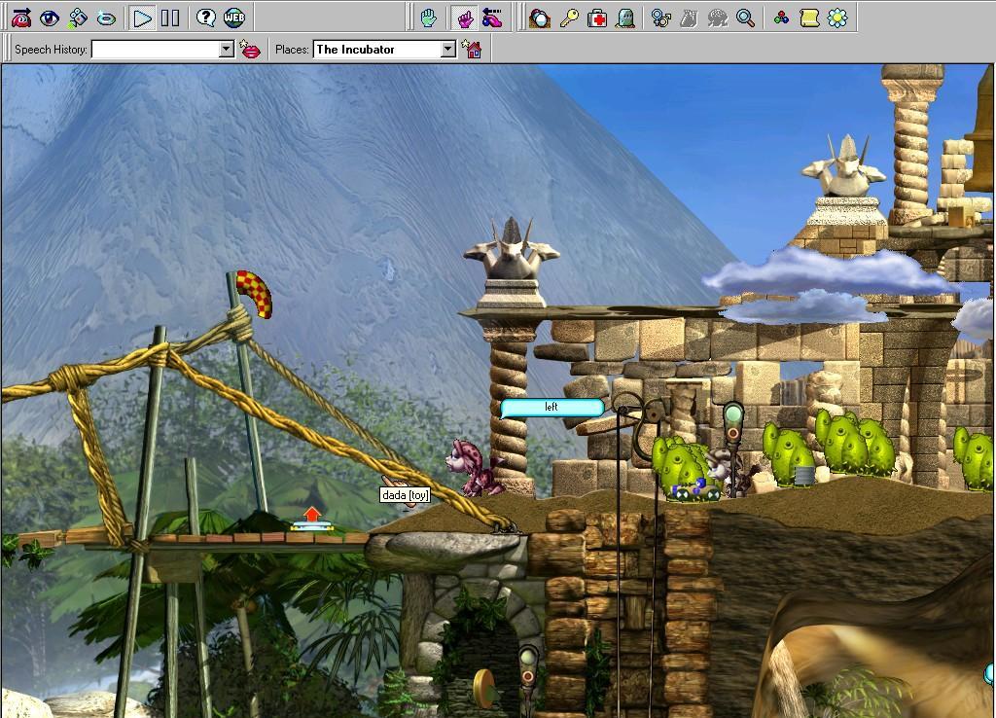996x718 pixels.
Task: Expand the Speech History dropdown arrow
Action: click(x=227, y=49)
